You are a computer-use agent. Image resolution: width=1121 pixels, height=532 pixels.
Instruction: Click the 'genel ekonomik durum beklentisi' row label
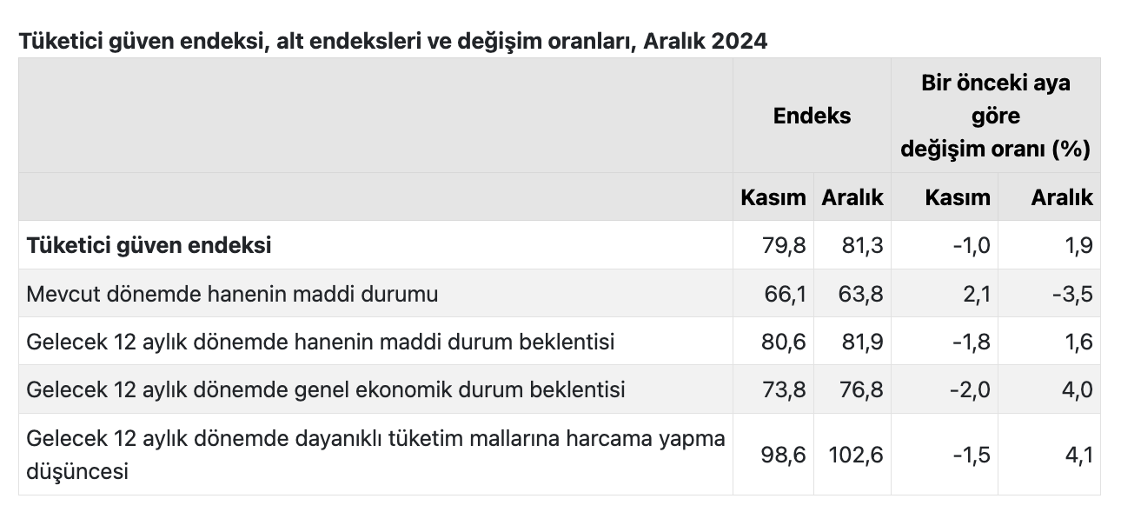coord(326,389)
